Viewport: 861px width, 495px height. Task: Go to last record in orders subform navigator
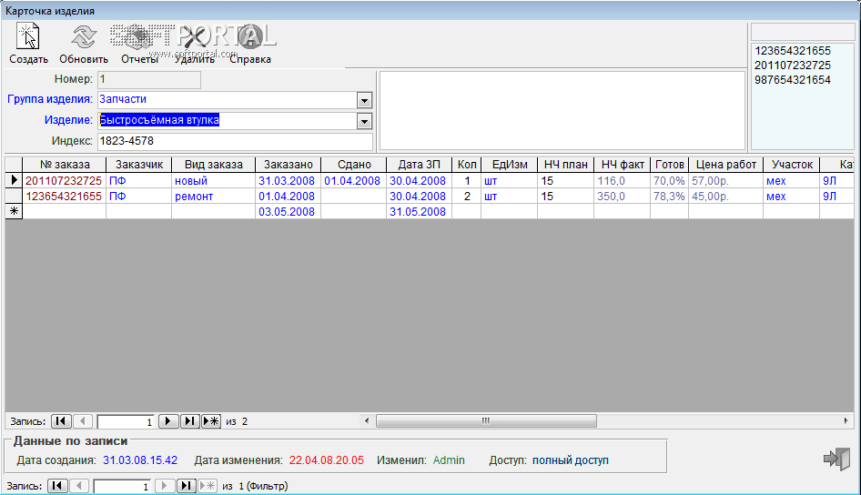[x=189, y=421]
